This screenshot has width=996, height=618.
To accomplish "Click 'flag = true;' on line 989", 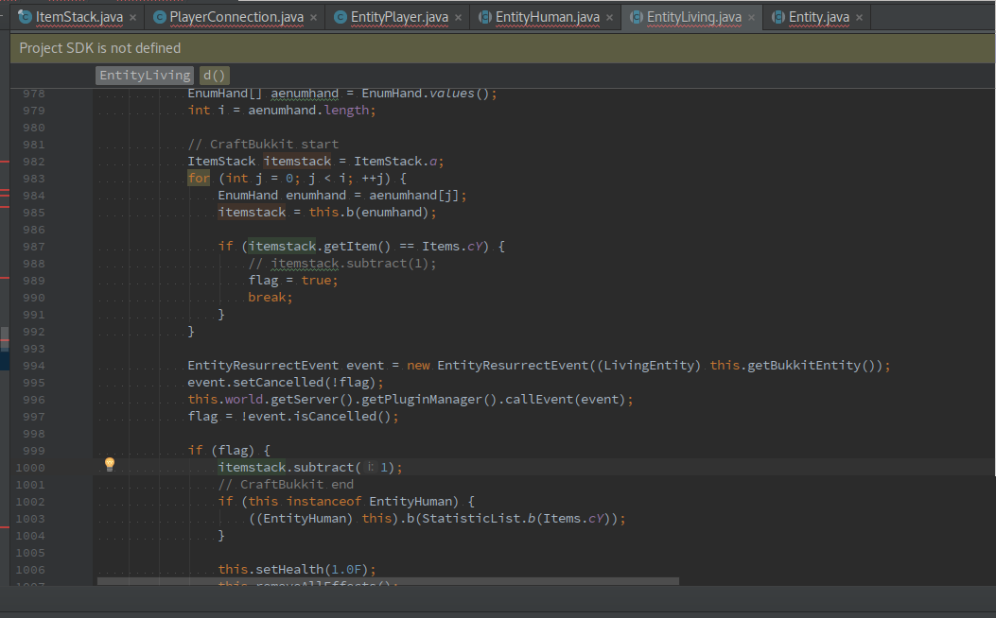I will [x=293, y=281].
